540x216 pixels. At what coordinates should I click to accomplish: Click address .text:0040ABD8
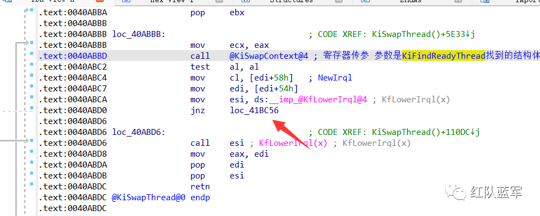click(x=73, y=154)
